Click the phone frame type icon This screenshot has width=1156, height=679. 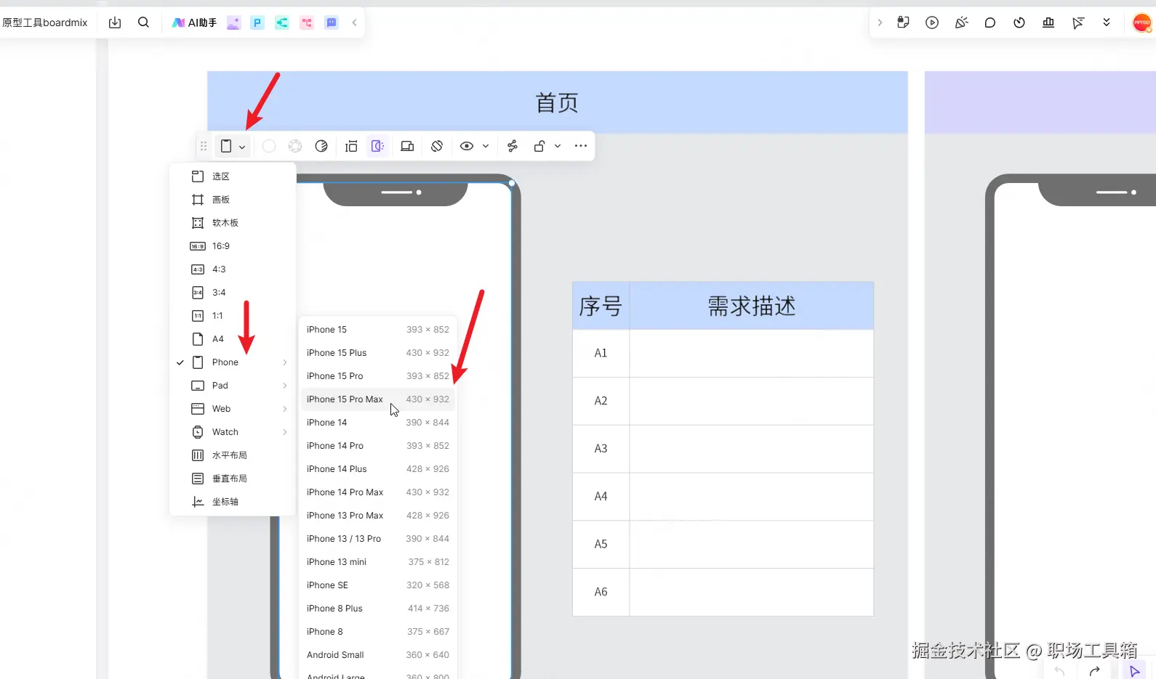tap(226, 146)
